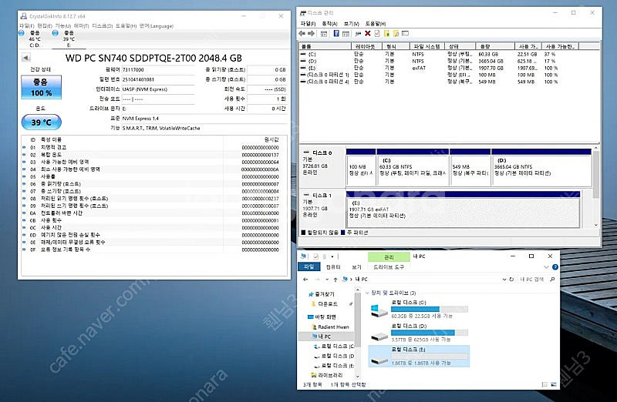The image size is (617, 402).
Task: Click the refresh icon in Explorer address bar
Action: pos(511,279)
